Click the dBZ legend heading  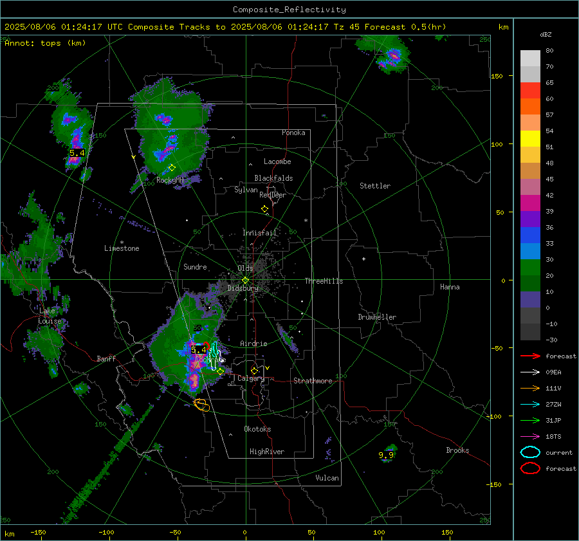click(x=546, y=35)
